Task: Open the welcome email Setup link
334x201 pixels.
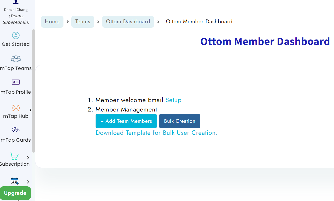Action: click(173, 100)
